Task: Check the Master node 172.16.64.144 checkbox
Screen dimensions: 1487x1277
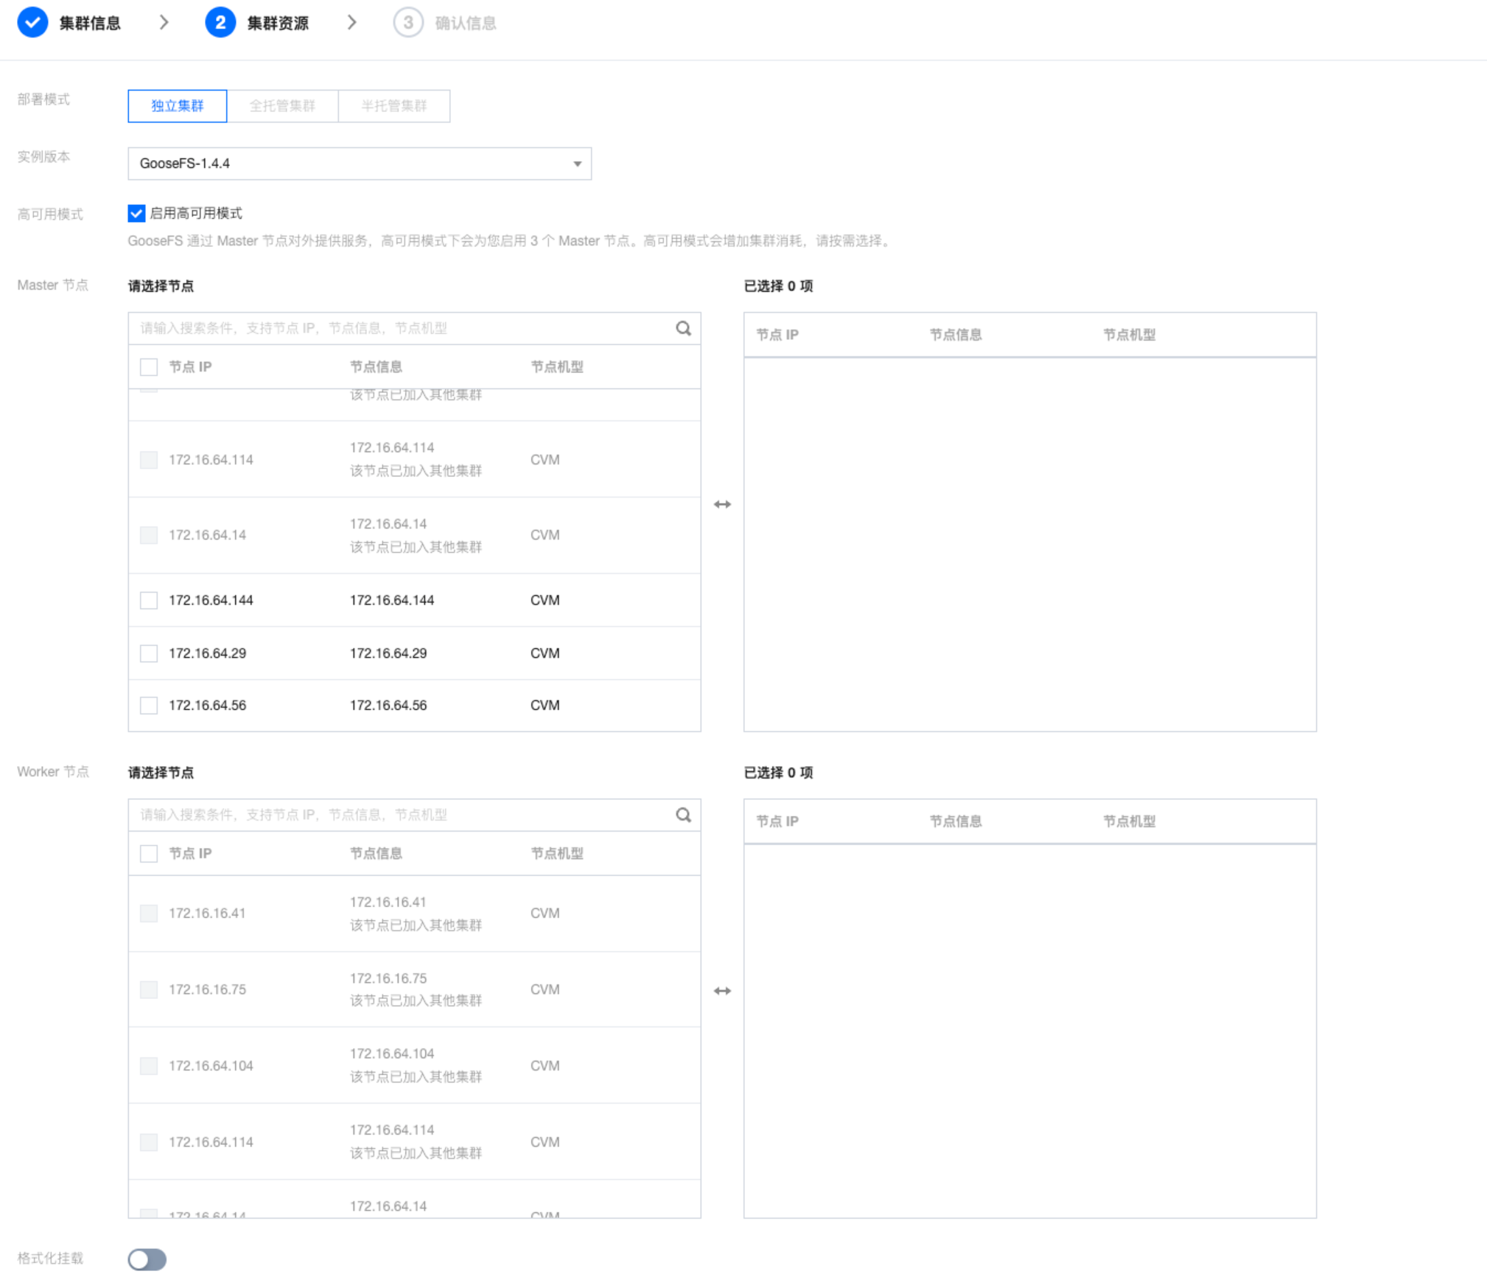Action: pos(149,600)
